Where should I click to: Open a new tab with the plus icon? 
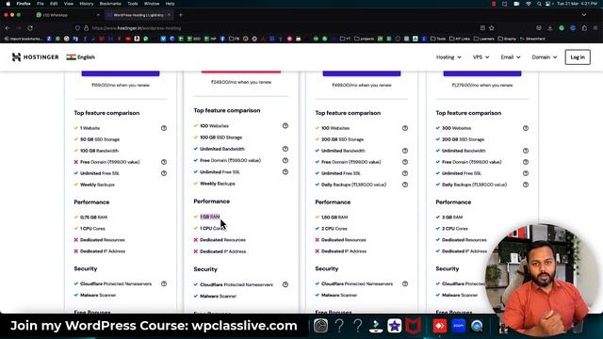click(x=181, y=15)
